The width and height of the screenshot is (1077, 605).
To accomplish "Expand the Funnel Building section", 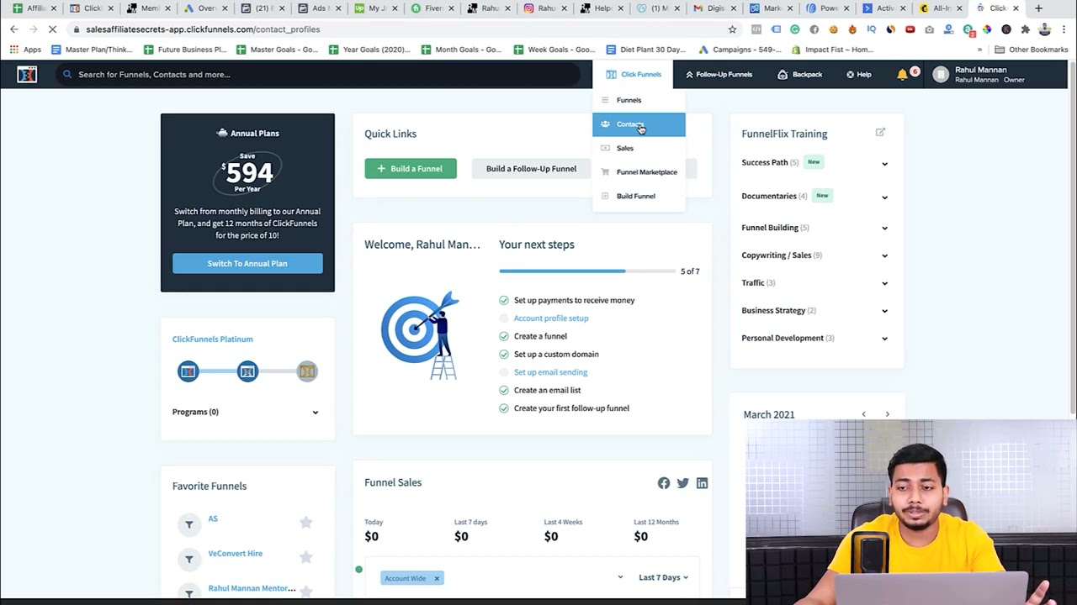I will click(x=884, y=228).
